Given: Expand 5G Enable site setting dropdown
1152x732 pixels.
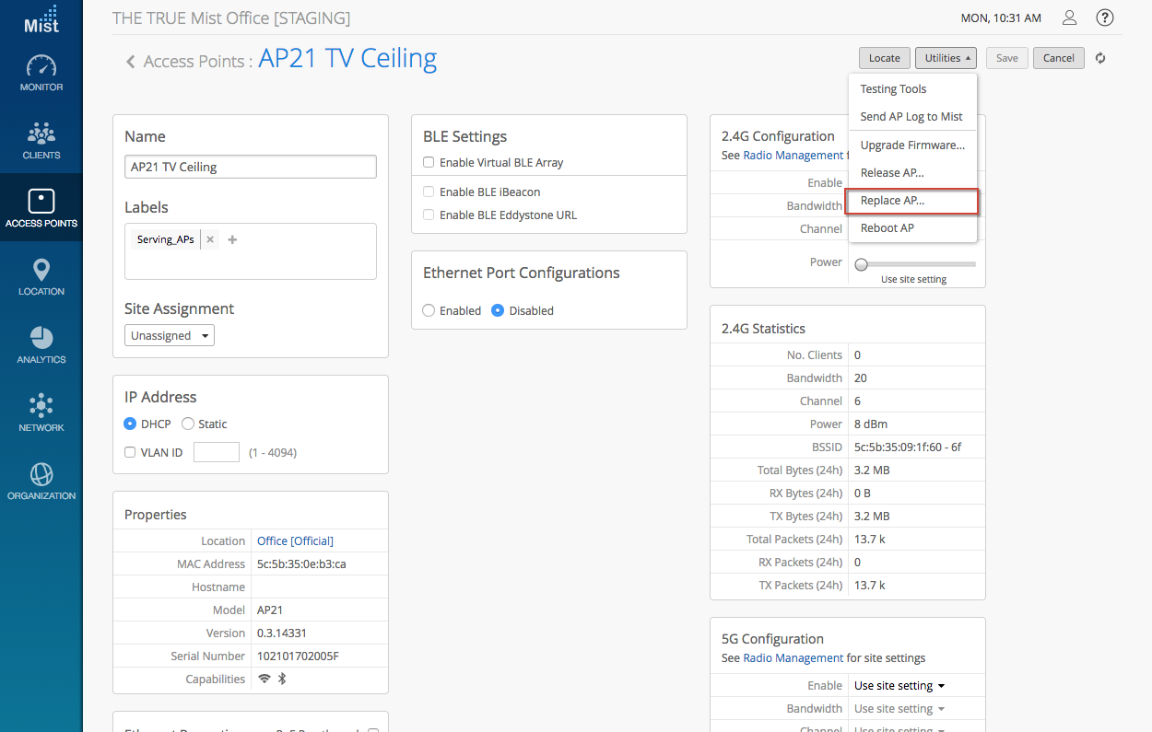Looking at the screenshot, I should coord(899,686).
